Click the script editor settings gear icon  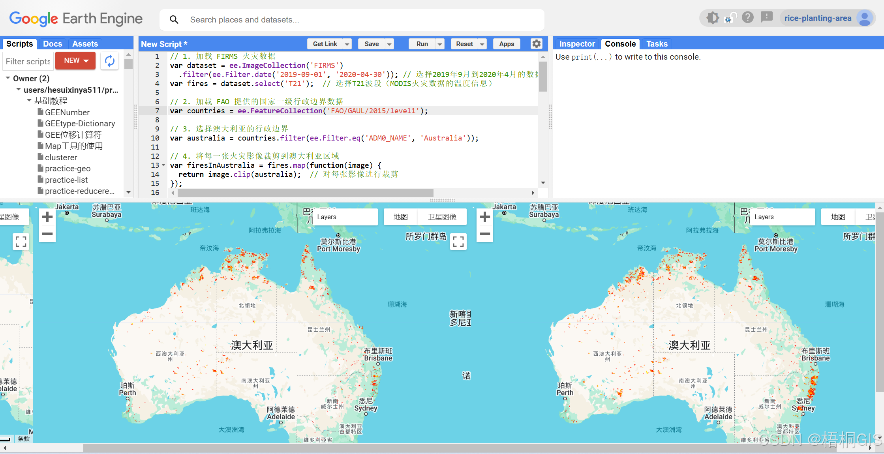(536, 44)
